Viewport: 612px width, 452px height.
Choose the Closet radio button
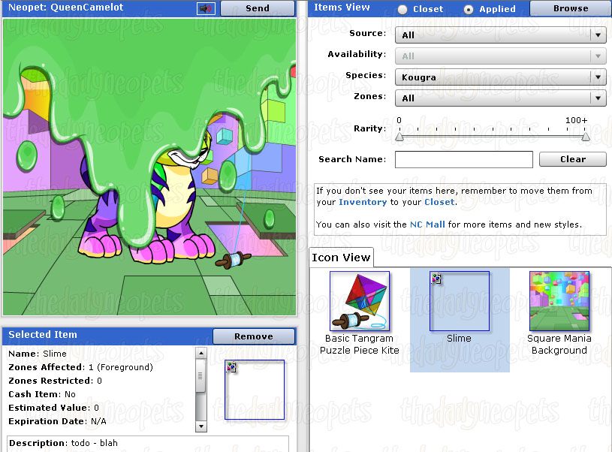(x=402, y=9)
